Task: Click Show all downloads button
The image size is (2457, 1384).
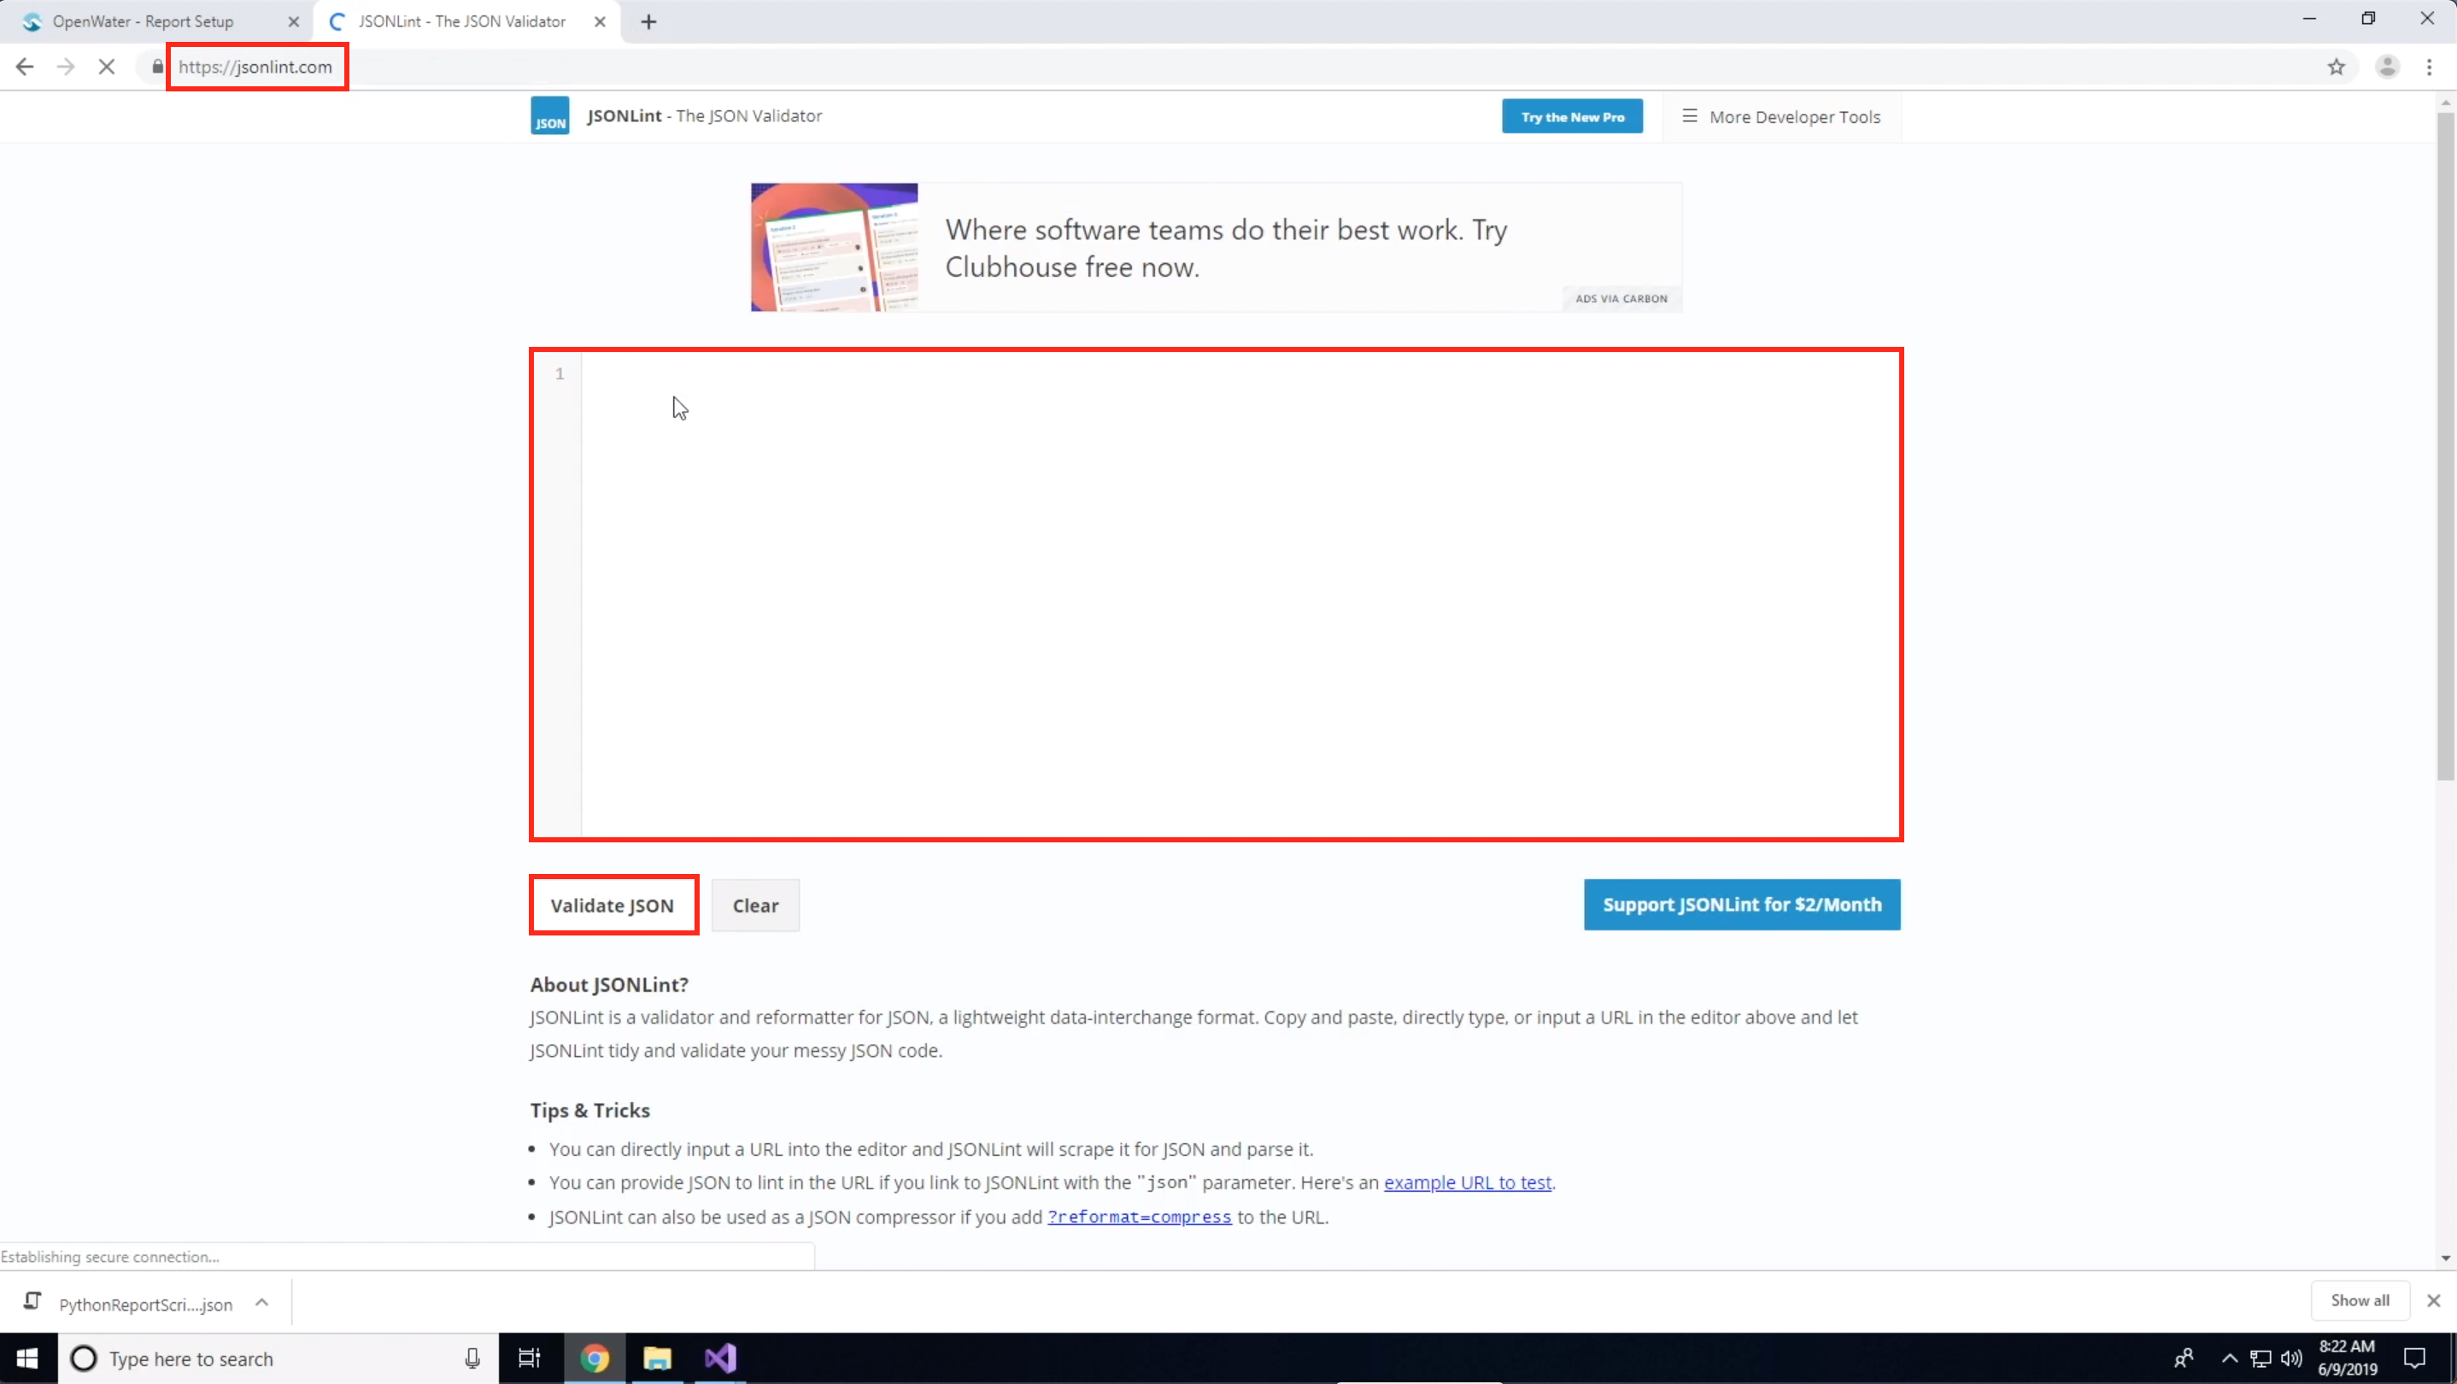Action: (x=2360, y=1300)
